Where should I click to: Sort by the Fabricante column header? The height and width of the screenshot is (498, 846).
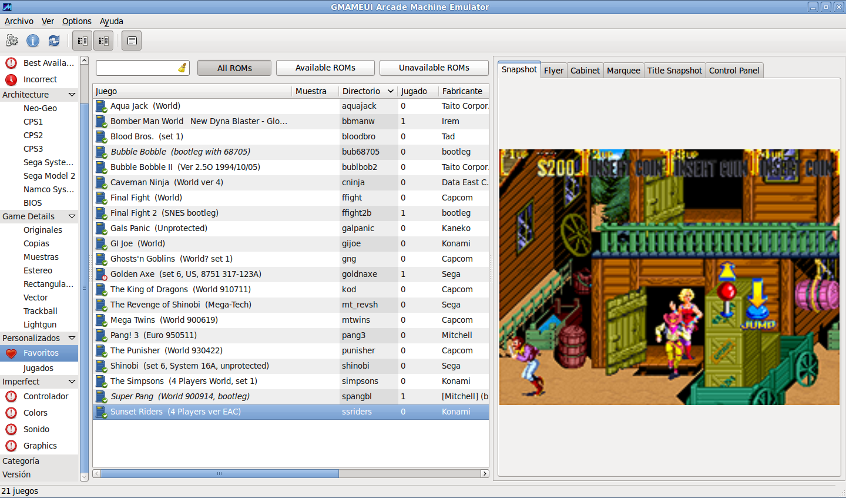(464, 91)
